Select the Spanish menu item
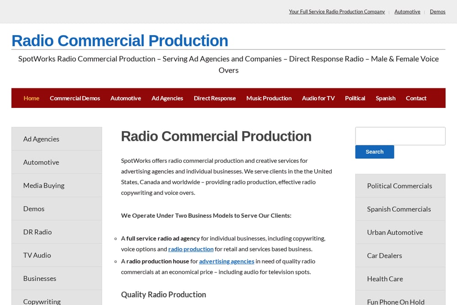The height and width of the screenshot is (305, 457). pos(386,98)
